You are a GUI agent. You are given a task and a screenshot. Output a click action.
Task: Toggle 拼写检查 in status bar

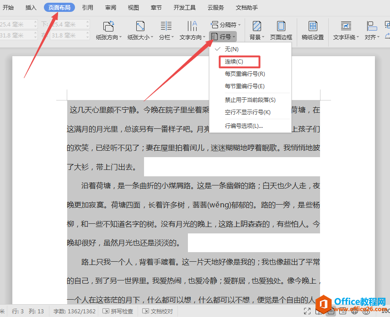tap(118, 311)
